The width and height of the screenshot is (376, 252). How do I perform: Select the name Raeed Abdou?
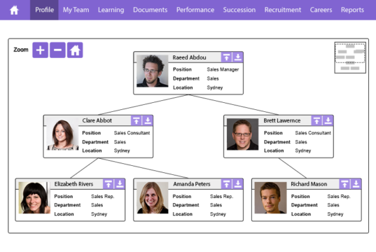(189, 57)
